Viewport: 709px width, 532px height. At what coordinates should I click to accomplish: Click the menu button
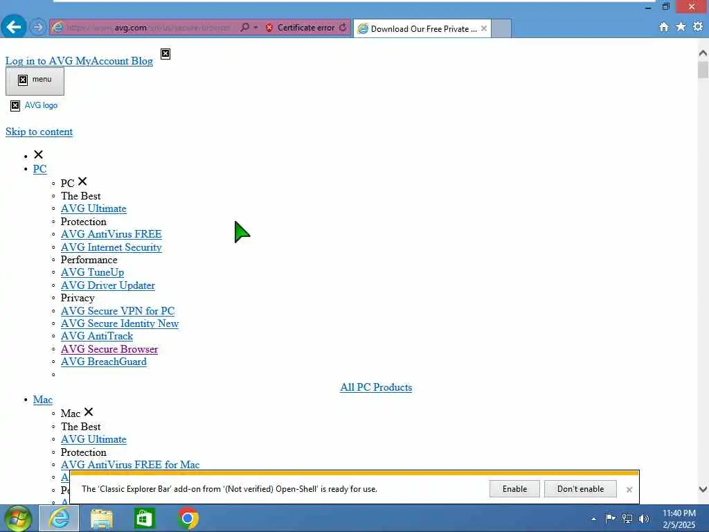click(x=35, y=80)
